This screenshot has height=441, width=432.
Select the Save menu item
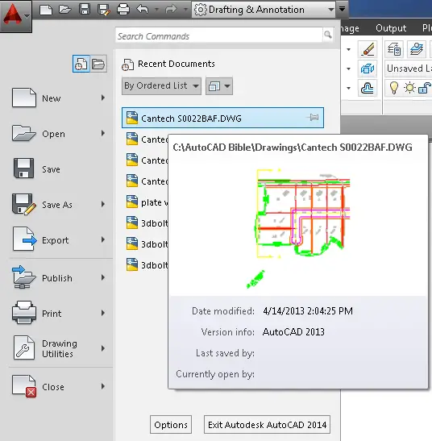point(58,169)
